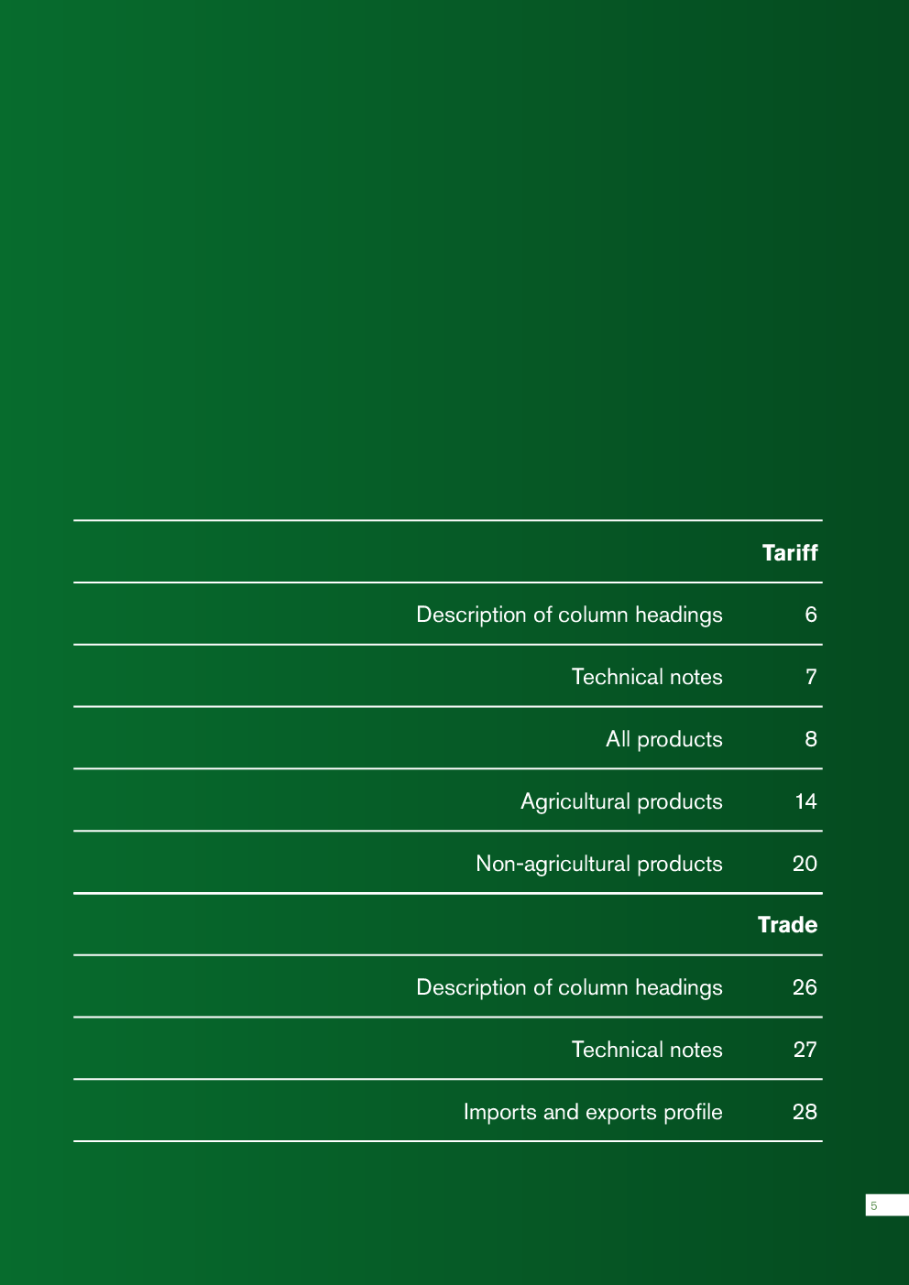Viewport: 909px width, 1285px height.
Task: Click page number 28
Action: [805, 1112]
